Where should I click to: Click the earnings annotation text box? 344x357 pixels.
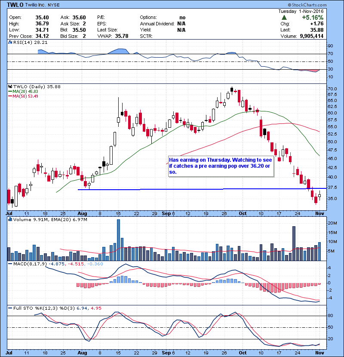[x=221, y=166]
